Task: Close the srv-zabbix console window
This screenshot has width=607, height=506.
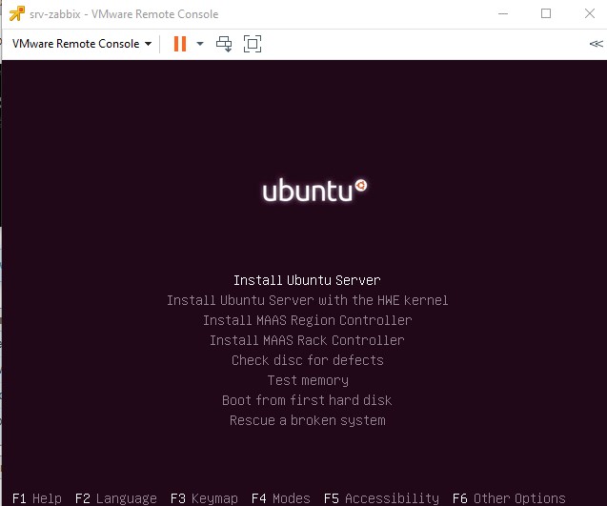Action: click(590, 13)
